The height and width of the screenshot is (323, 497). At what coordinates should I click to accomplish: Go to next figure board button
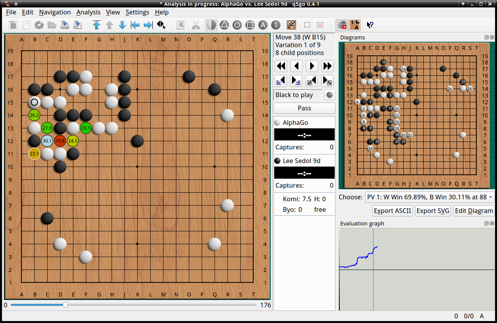pos(328,81)
